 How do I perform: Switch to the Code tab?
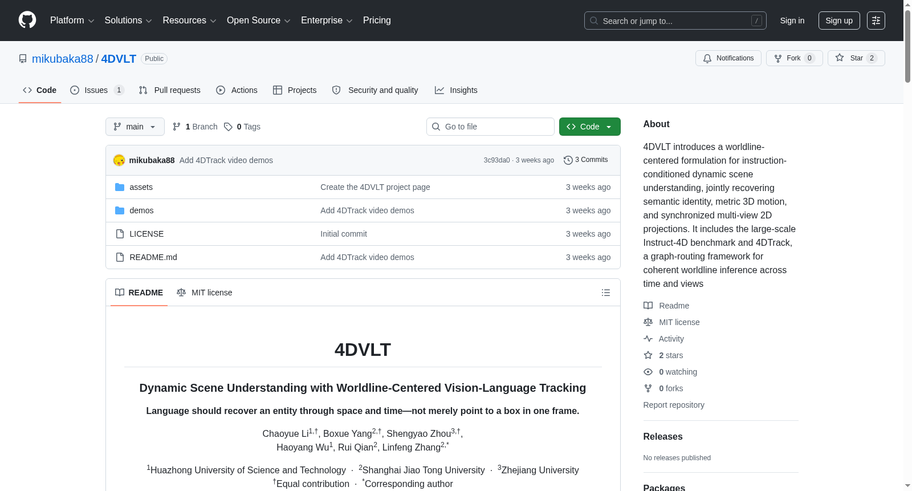tap(40, 90)
